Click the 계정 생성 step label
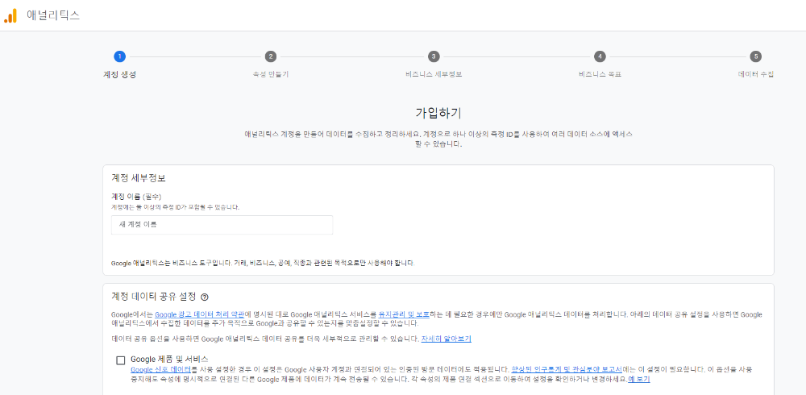The height and width of the screenshot is (395, 806). [119, 74]
